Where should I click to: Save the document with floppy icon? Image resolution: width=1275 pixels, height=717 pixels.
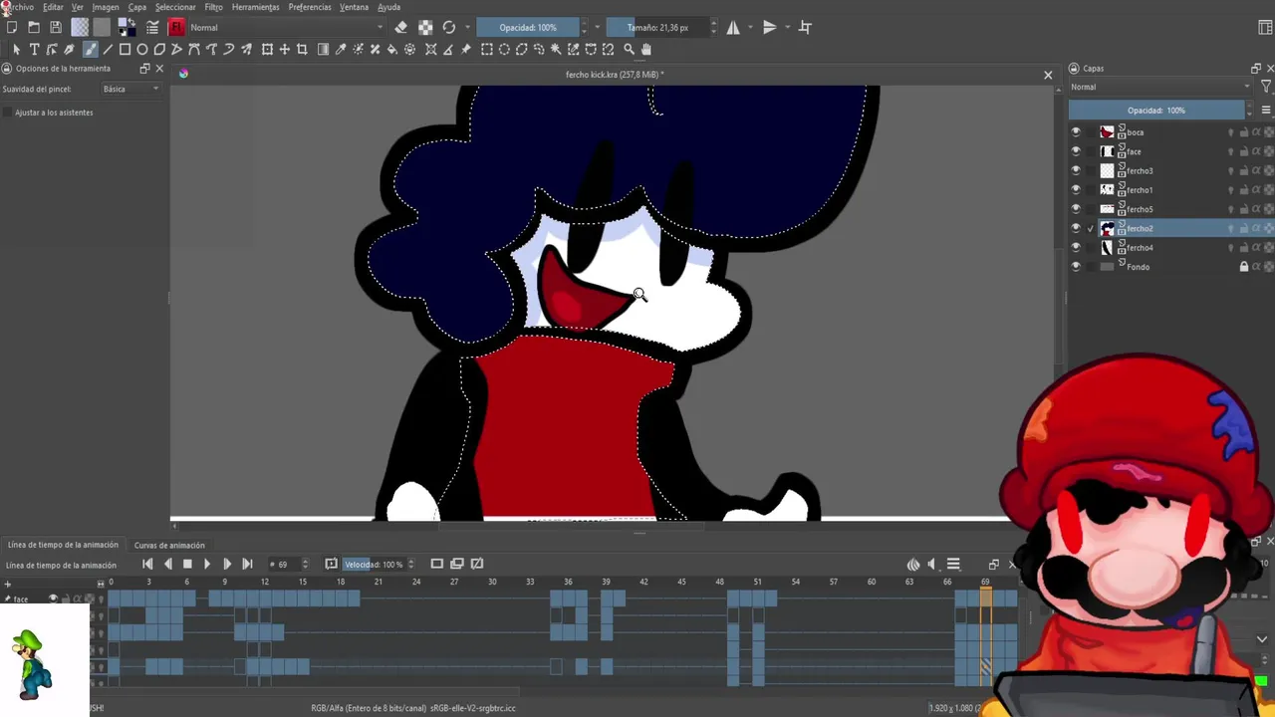click(56, 27)
